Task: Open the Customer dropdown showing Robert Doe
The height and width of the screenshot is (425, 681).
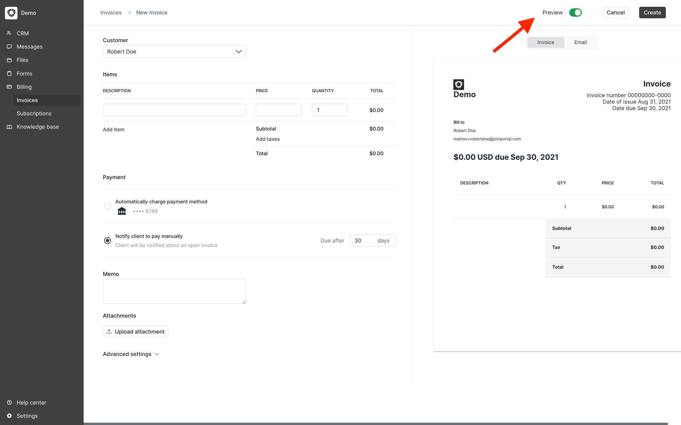Action: [174, 52]
